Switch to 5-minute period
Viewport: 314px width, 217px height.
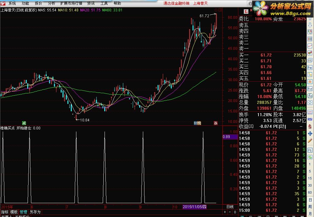310,171
